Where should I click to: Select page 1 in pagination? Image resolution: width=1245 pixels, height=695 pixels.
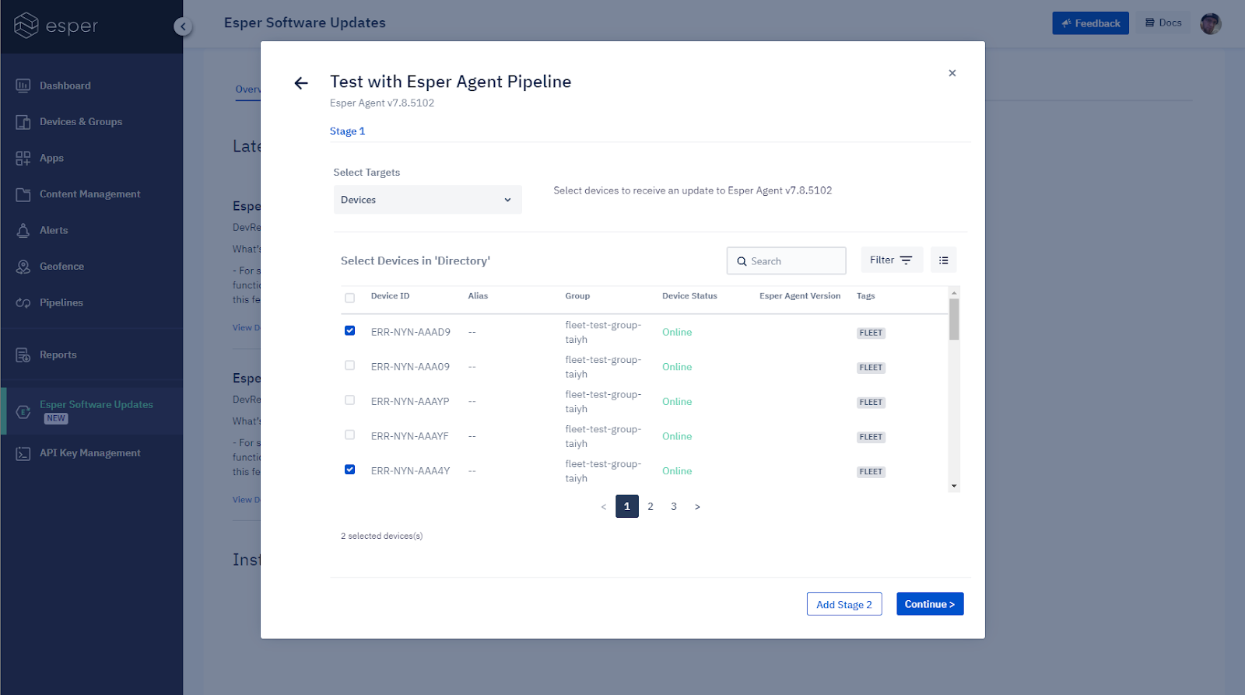627,507
